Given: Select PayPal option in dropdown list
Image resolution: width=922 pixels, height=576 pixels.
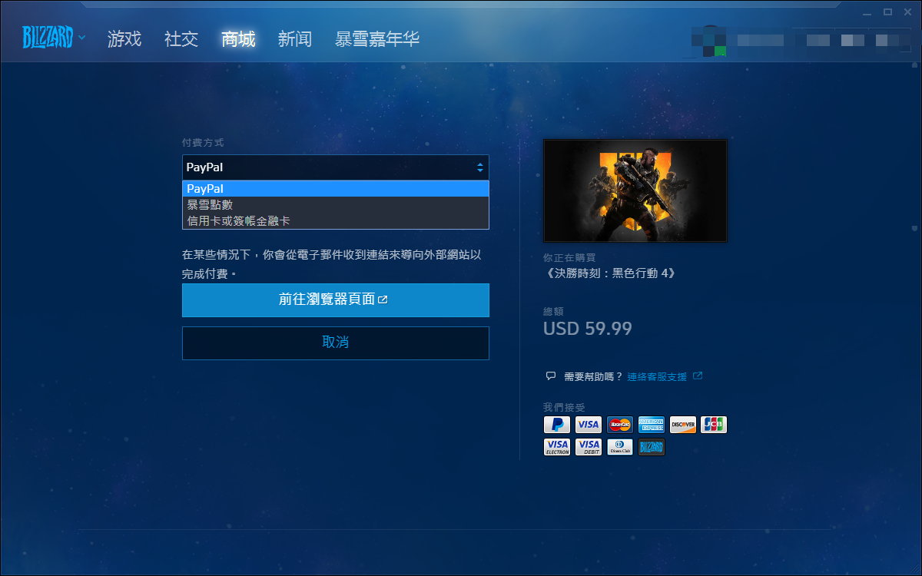Looking at the screenshot, I should pyautogui.click(x=336, y=189).
